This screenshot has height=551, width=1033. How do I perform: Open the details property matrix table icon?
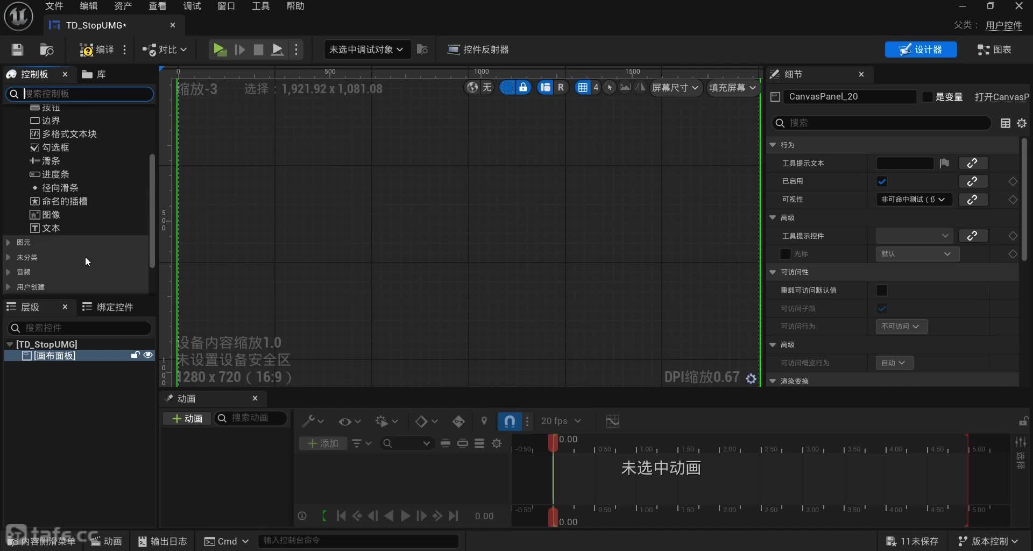1005,123
